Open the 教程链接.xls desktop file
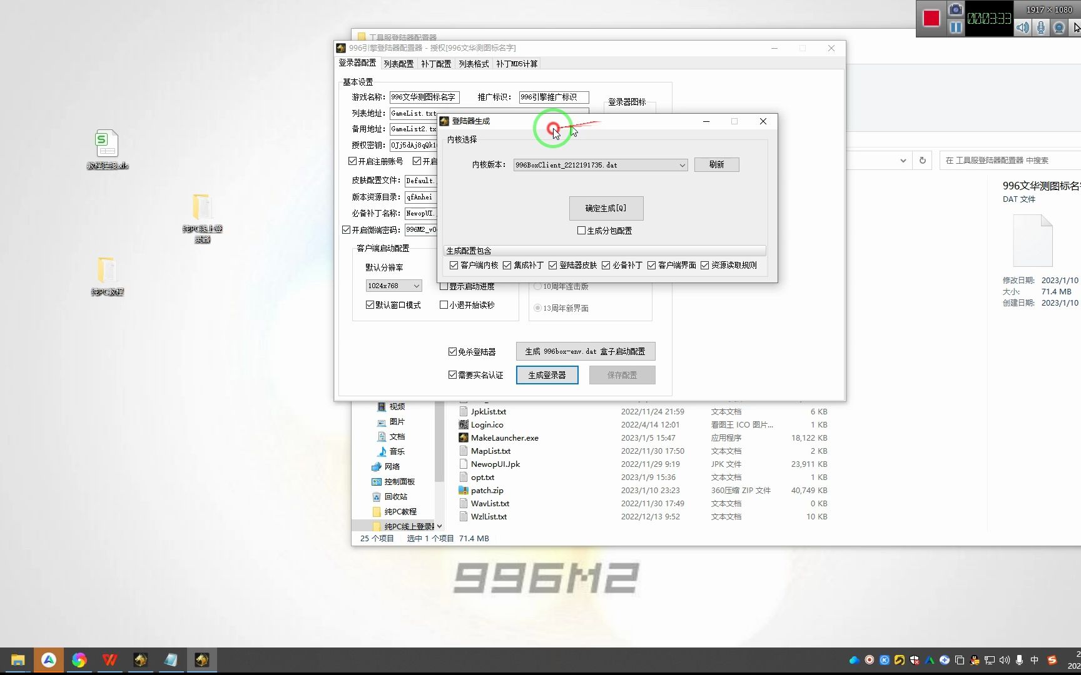 point(107,149)
